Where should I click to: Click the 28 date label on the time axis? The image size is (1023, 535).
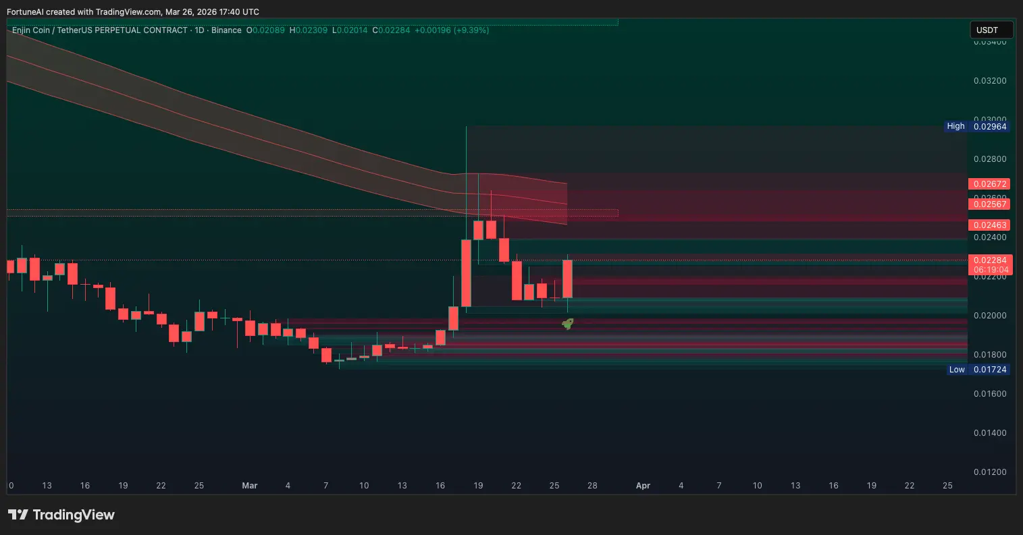point(592,486)
